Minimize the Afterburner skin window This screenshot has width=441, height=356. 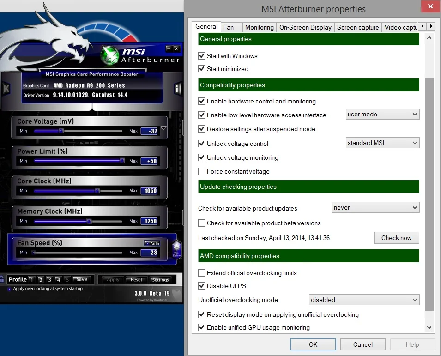169,48
